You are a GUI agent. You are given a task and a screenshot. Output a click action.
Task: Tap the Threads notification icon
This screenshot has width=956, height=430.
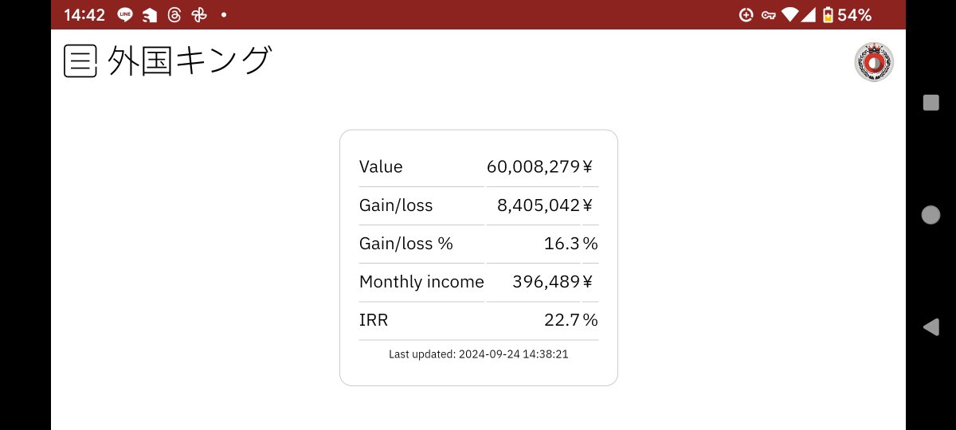[174, 15]
